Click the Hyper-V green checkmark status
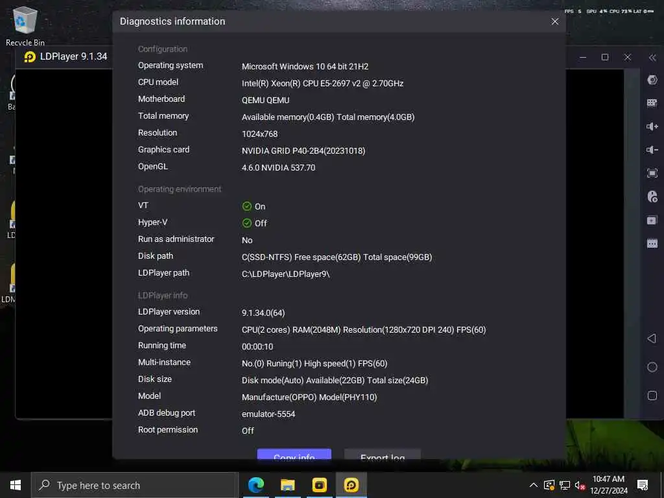Viewport: 664px width, 498px height. (247, 223)
